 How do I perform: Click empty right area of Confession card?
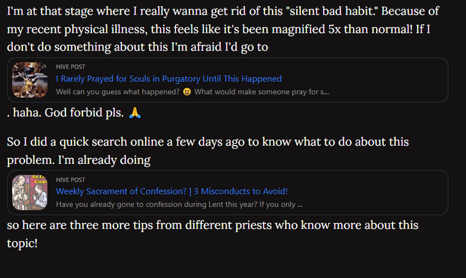coord(377,192)
